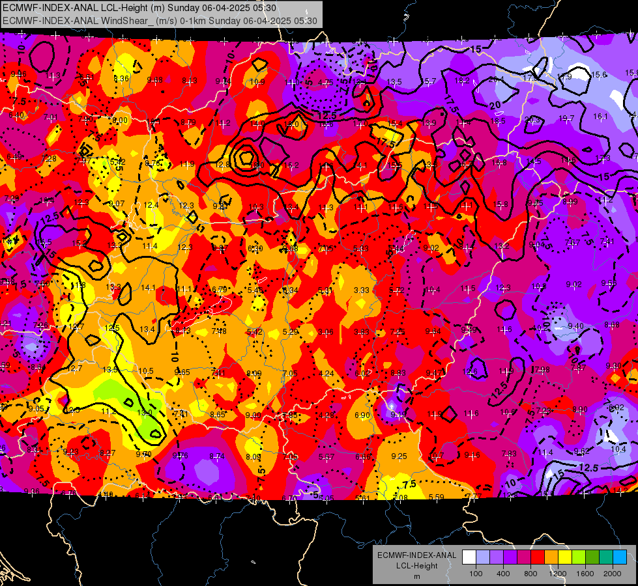Click the 3.83 grid point value
The height and width of the screenshot is (586, 638).
pos(361,332)
